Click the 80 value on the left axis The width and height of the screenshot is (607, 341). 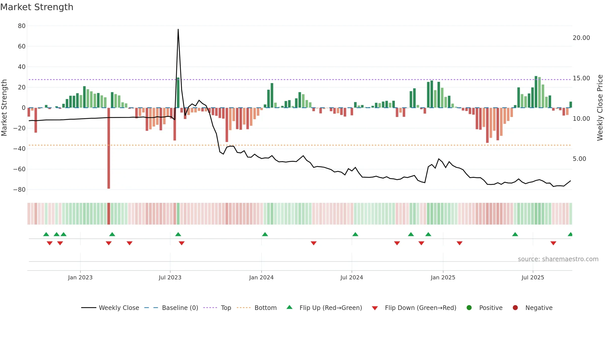pos(22,26)
